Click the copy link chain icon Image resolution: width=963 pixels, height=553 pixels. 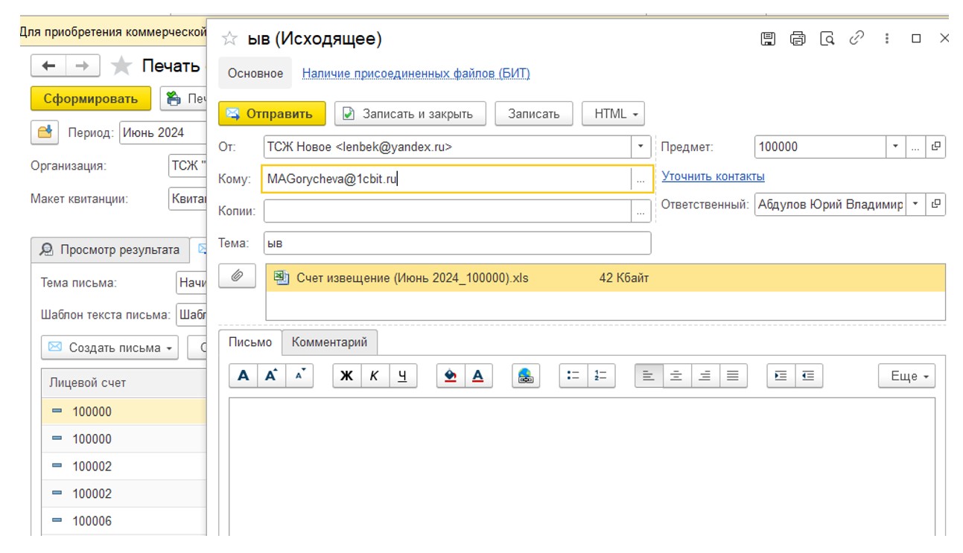pos(856,38)
